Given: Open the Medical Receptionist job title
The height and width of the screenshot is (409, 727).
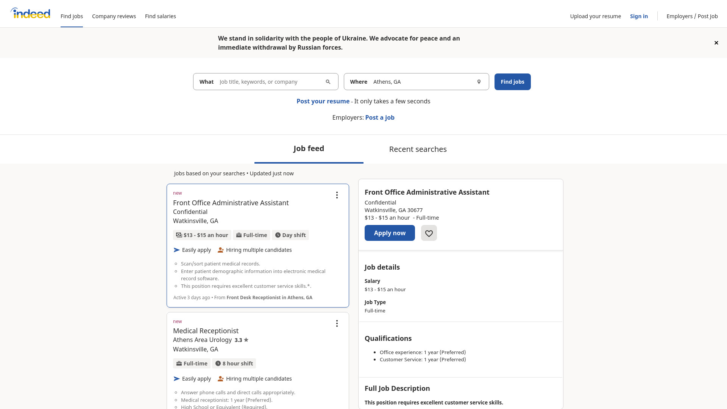Looking at the screenshot, I should 206,331.
